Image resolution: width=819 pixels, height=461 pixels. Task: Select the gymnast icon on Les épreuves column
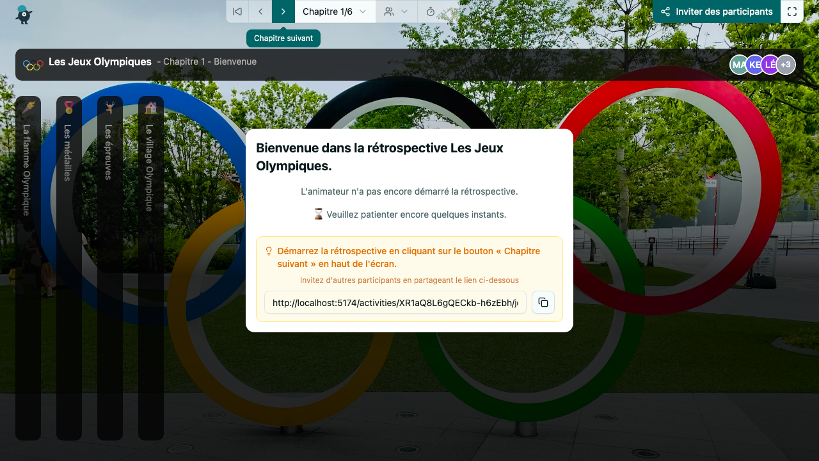point(110,106)
